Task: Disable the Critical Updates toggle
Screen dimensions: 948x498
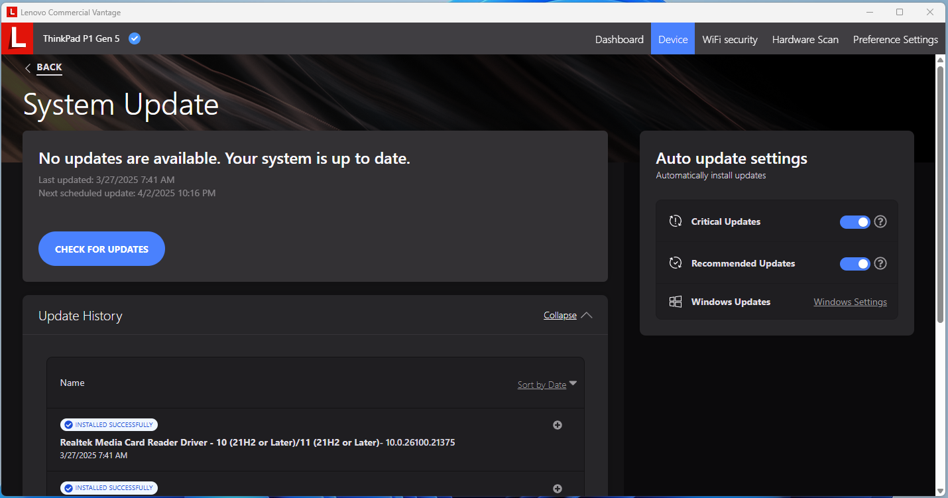Action: (855, 222)
